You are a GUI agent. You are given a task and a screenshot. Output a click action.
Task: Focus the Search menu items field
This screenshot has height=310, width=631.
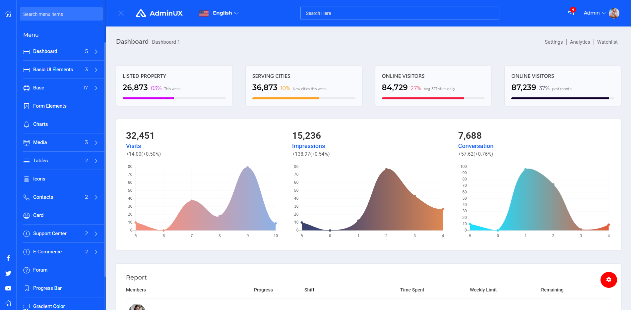[61, 14]
